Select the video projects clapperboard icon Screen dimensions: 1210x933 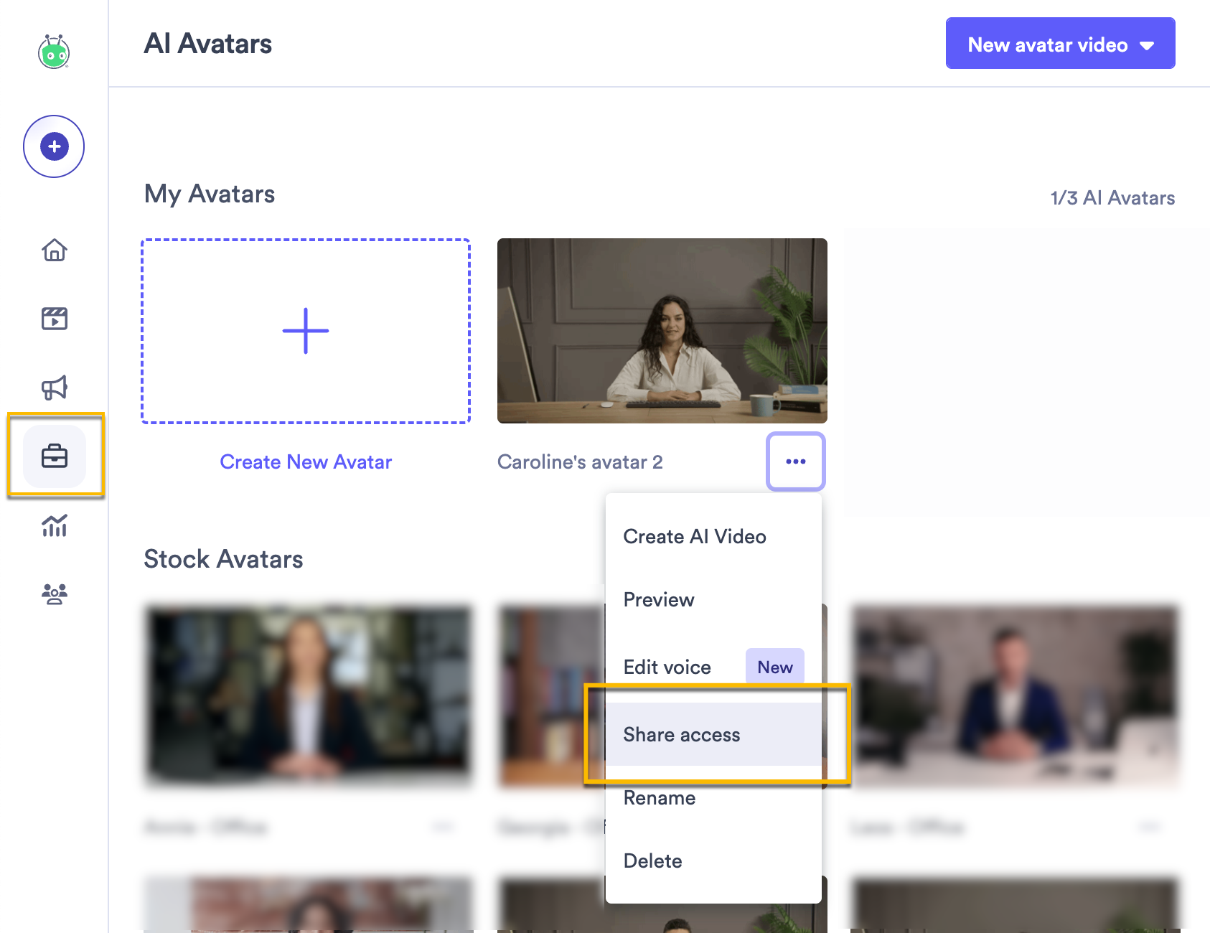[54, 318]
